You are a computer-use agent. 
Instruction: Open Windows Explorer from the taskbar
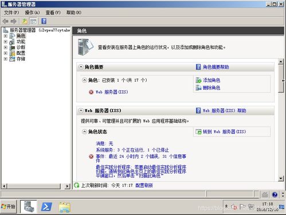coord(65,207)
